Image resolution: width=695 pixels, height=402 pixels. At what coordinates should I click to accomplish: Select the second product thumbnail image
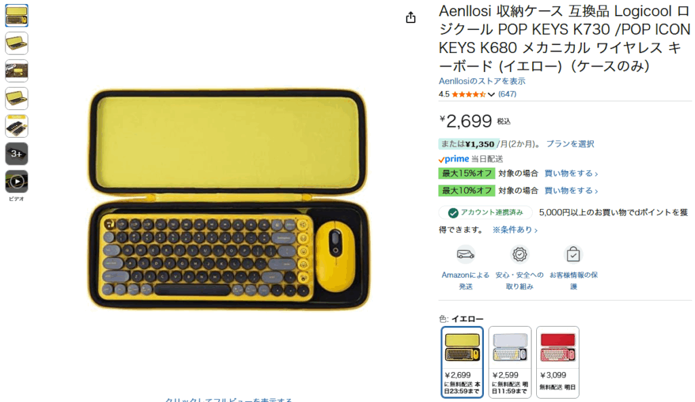click(16, 43)
